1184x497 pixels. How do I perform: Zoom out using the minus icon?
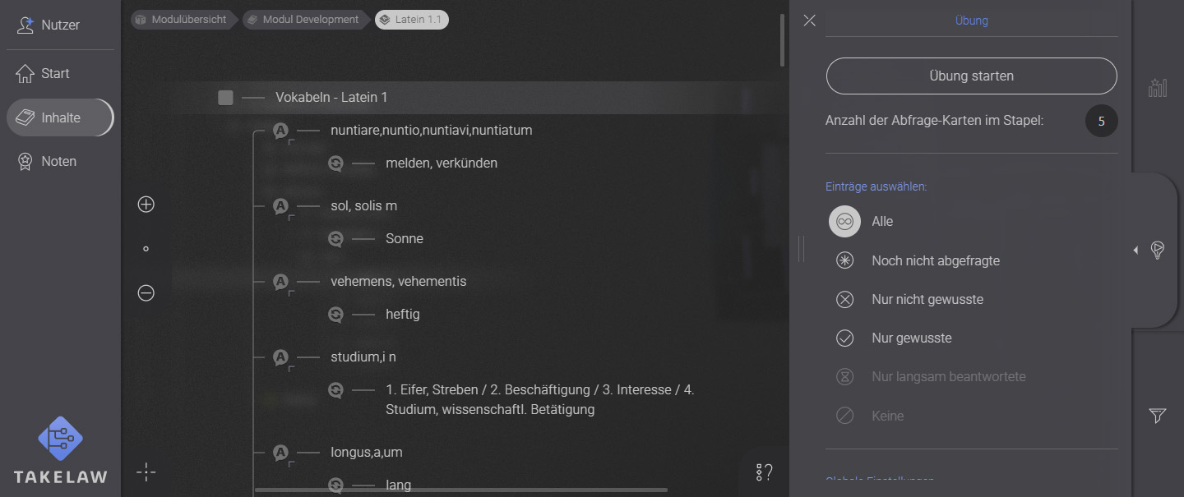146,292
